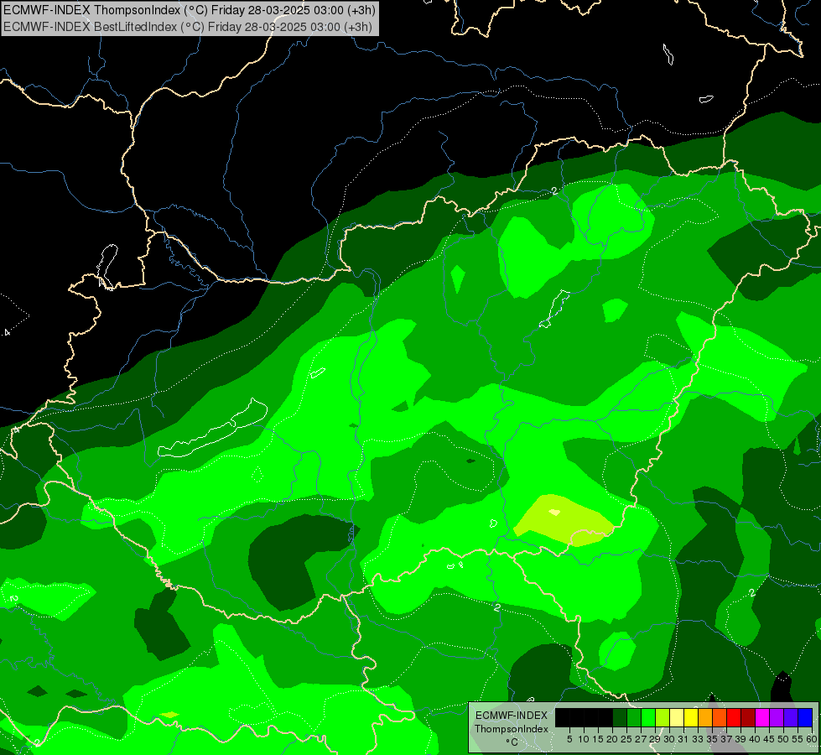The width and height of the screenshot is (821, 755).
Task: Click the legend tick label '39'
Action: [740, 739]
